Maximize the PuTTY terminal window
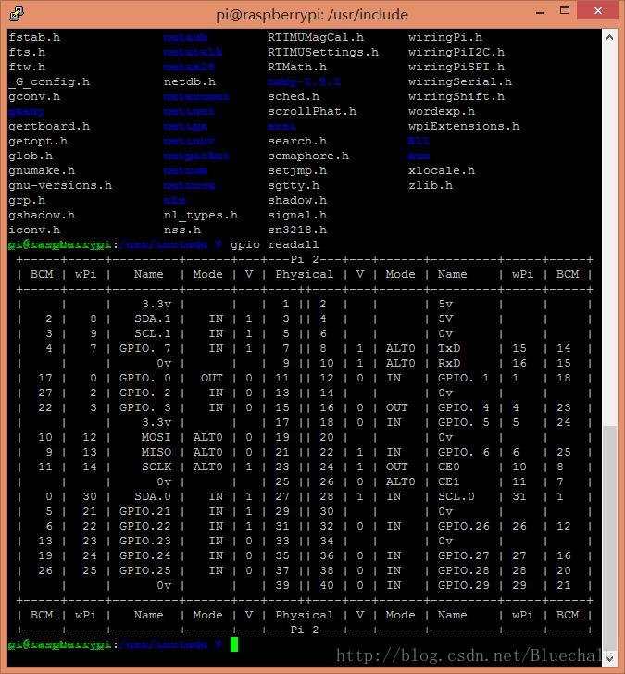Image resolution: width=625 pixels, height=674 pixels. tap(567, 12)
